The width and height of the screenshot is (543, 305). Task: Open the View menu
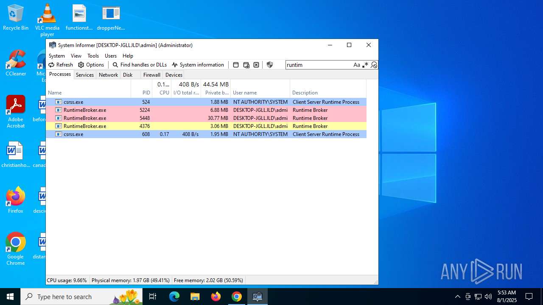(76, 55)
